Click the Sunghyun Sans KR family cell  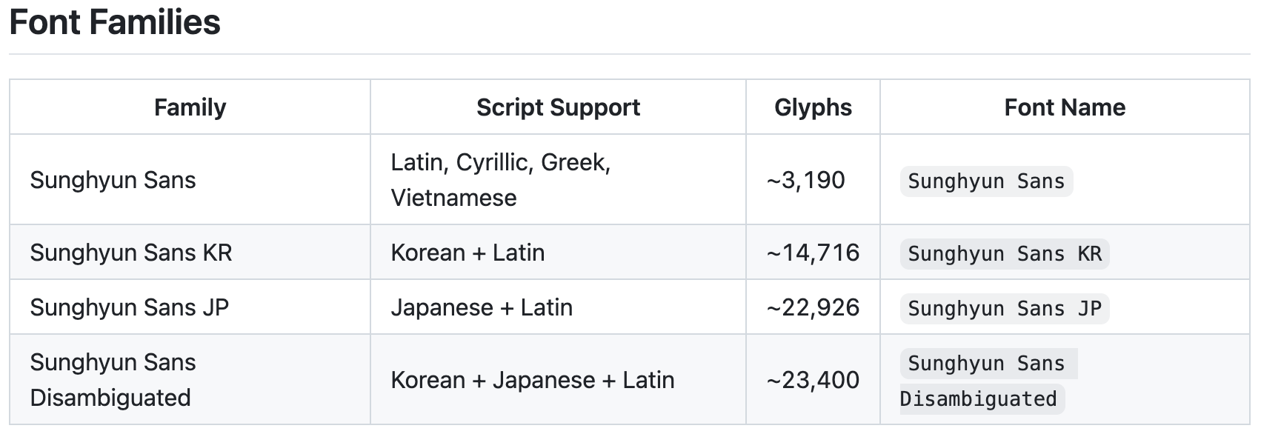click(190, 253)
